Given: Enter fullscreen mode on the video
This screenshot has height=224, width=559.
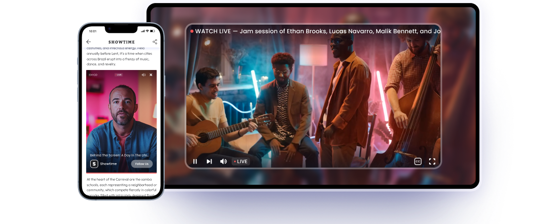Looking at the screenshot, I should pos(432,162).
